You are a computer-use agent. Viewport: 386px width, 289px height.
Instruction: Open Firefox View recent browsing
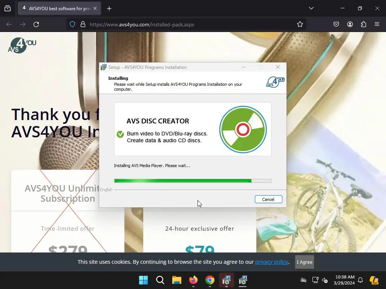click(x=8, y=8)
